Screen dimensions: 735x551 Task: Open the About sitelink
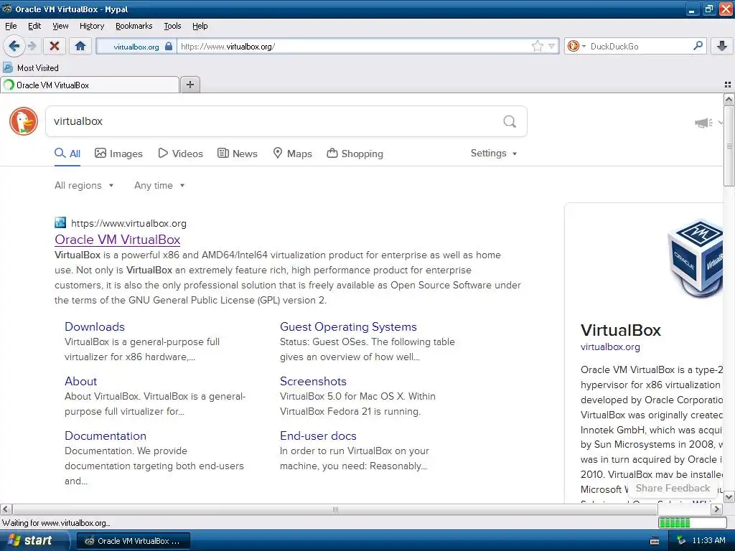pos(80,381)
